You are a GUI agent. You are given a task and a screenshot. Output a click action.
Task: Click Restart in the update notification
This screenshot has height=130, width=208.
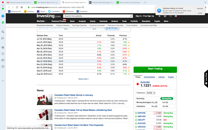pos(200,8)
